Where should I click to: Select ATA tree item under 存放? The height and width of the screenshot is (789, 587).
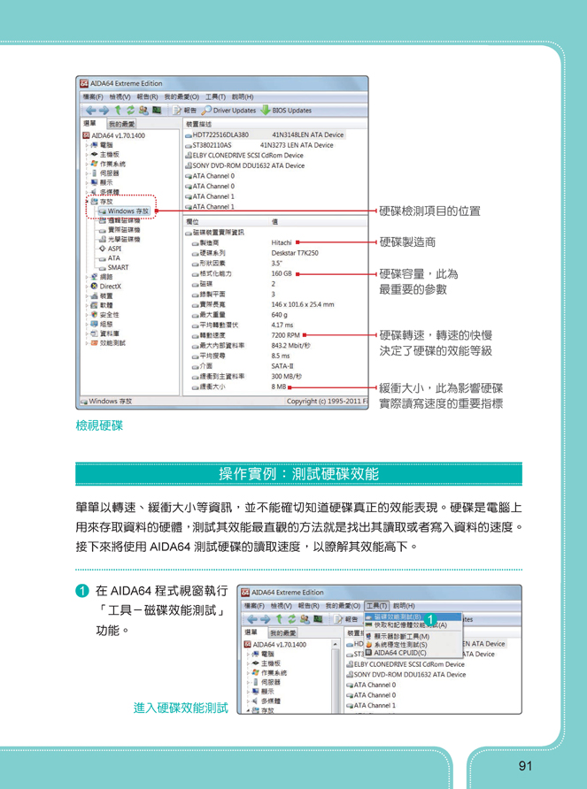point(109,258)
